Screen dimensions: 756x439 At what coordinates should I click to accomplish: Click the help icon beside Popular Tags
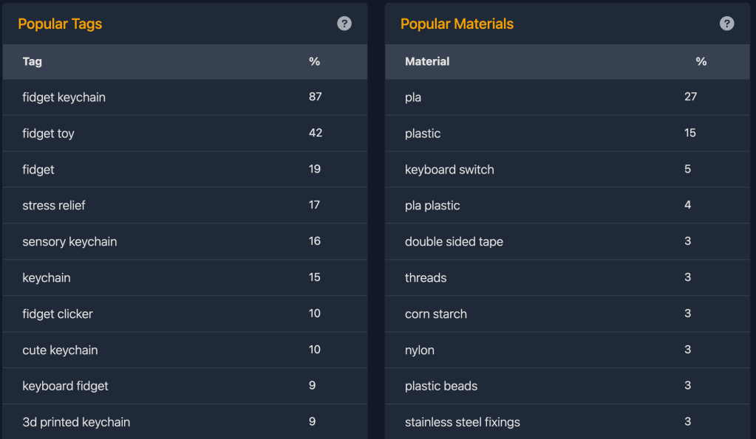pyautogui.click(x=344, y=24)
